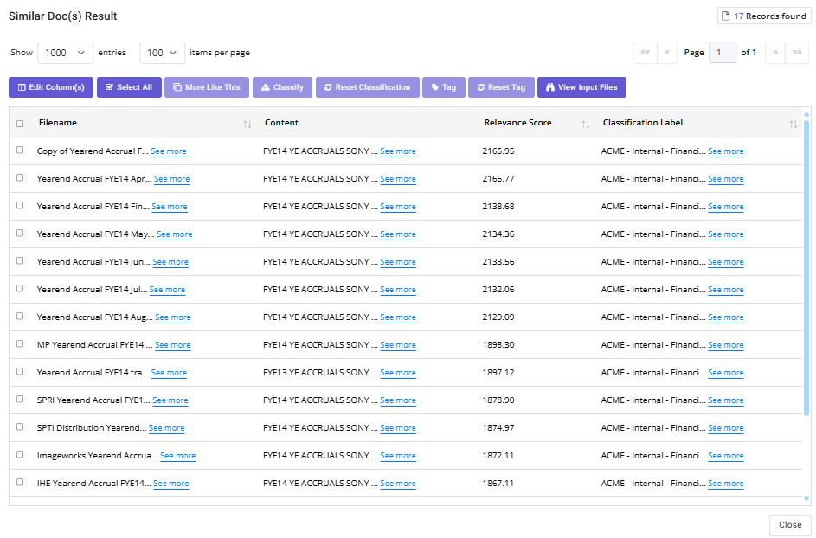The image size is (816, 538).
Task: Click the Relevance Score column header text
Action: pos(517,123)
